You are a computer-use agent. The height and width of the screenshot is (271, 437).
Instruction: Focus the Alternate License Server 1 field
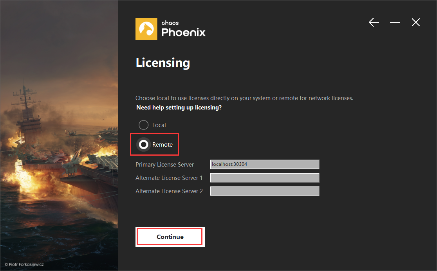coord(264,178)
